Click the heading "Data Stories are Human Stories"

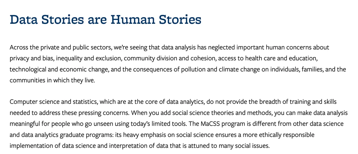[105, 20]
